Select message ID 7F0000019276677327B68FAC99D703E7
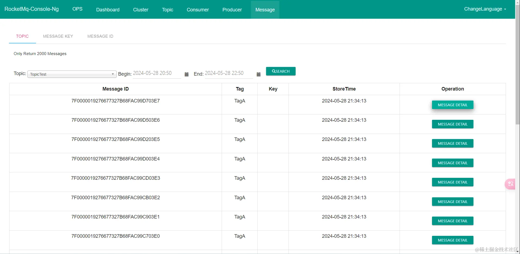Image resolution: width=520 pixels, height=254 pixels. click(116, 101)
